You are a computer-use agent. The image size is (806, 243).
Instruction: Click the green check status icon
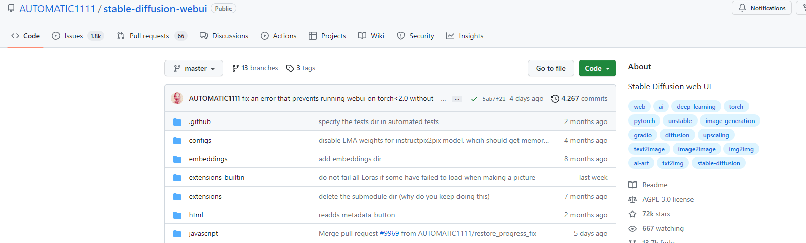(x=474, y=99)
